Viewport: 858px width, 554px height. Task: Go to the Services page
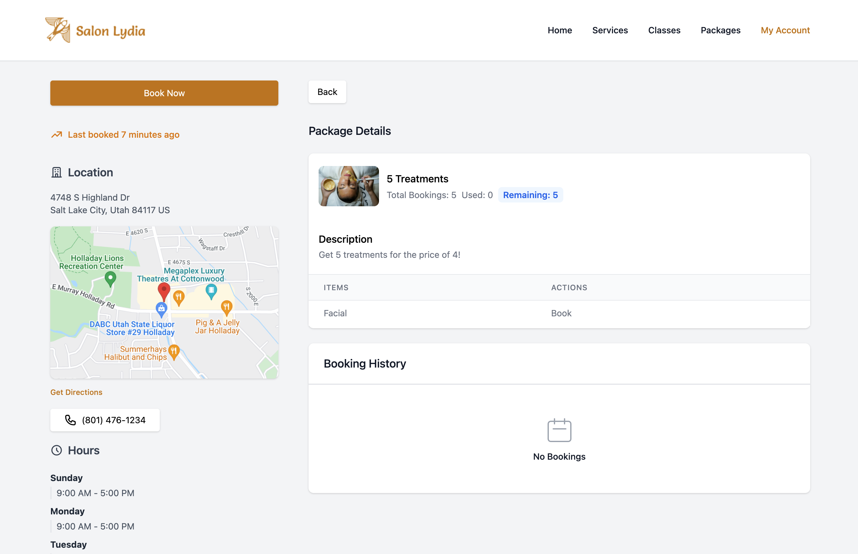(x=610, y=30)
